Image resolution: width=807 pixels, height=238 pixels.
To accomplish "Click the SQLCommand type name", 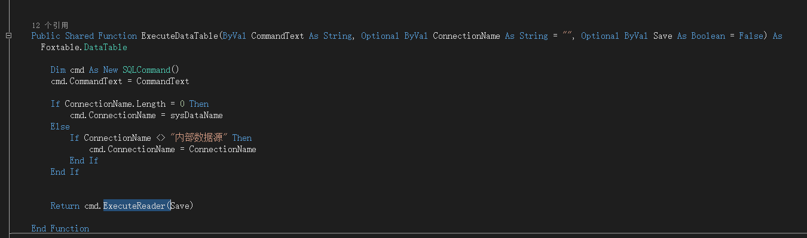I will (146, 70).
